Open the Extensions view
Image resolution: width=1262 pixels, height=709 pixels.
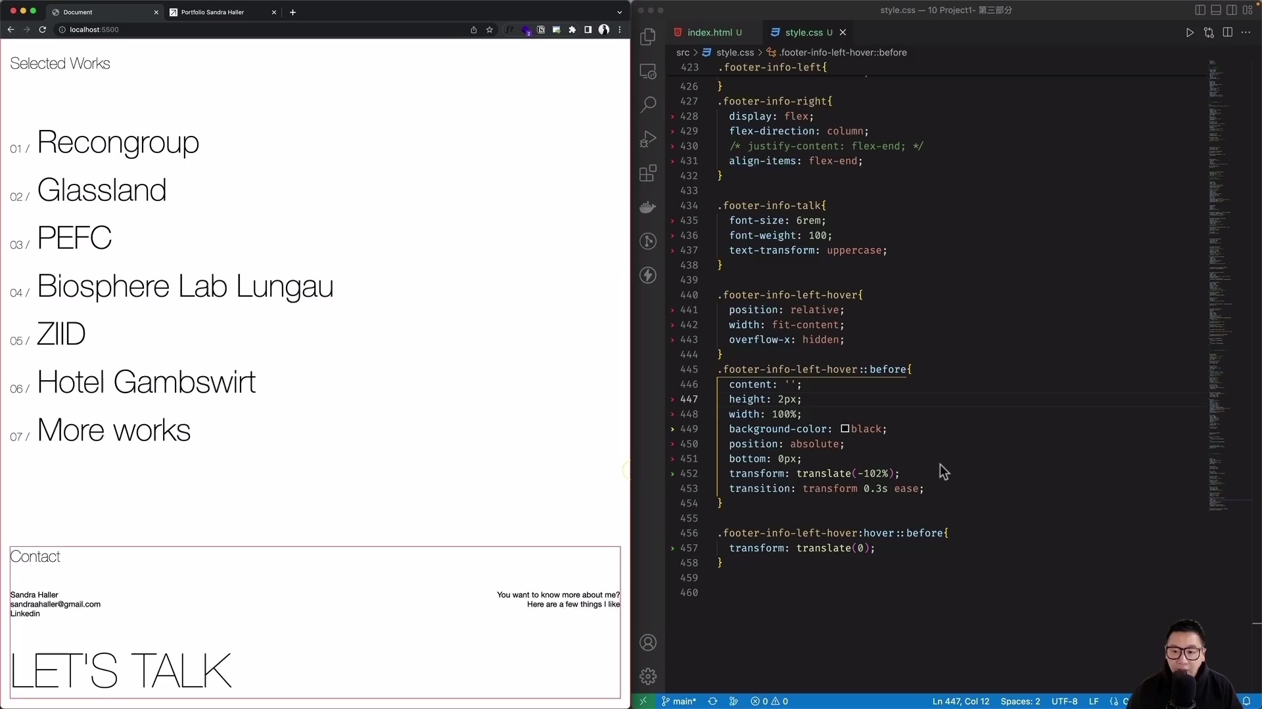tap(649, 173)
